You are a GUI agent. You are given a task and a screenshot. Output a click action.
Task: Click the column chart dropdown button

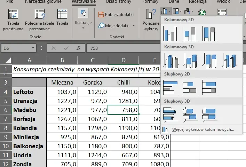[x=166, y=11]
